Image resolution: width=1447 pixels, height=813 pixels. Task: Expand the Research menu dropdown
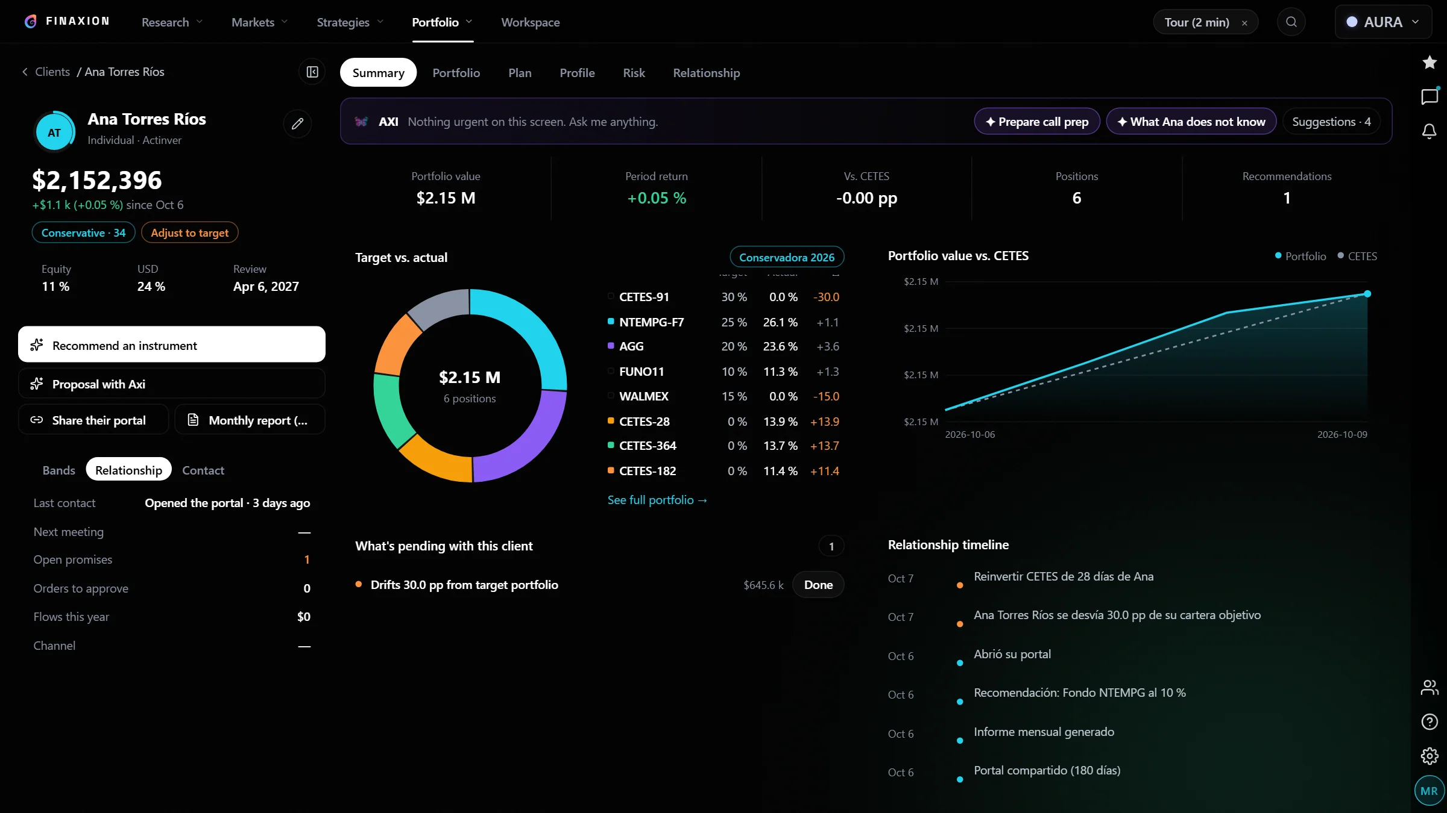point(172,22)
